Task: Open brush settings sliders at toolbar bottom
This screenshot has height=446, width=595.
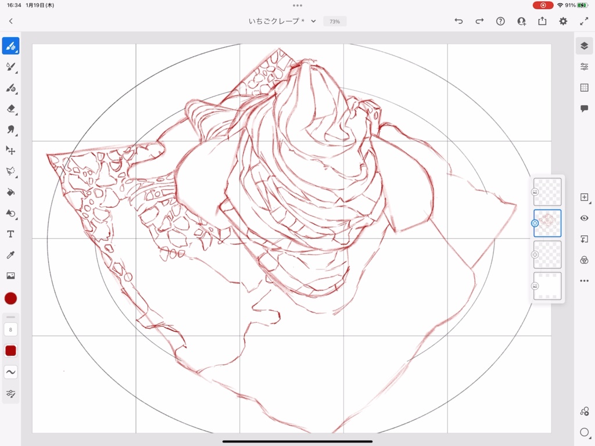Action: point(10,394)
